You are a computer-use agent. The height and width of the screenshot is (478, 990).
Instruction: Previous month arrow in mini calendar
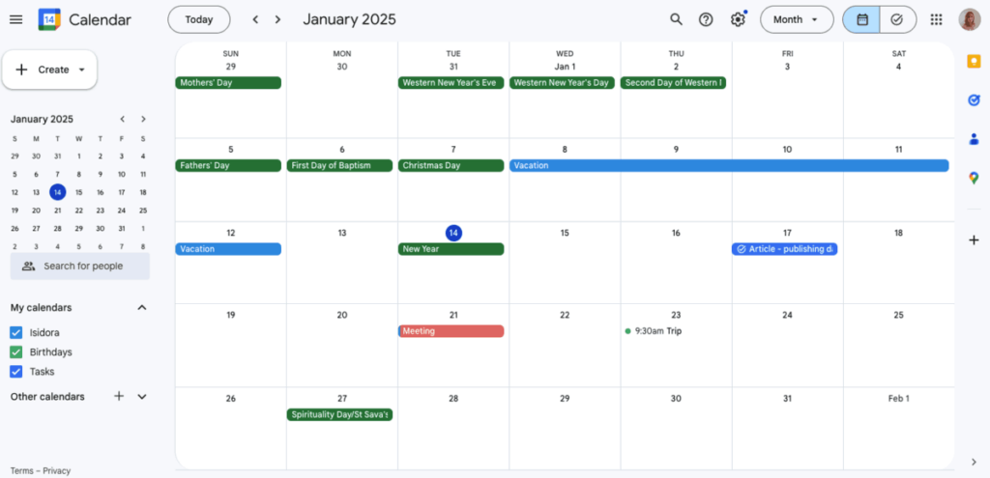coord(123,119)
